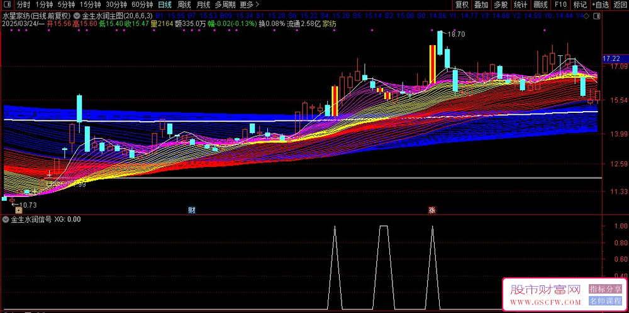Click the 17.22 price label on axis
Viewport: 629px width, 313px height.
611,58
